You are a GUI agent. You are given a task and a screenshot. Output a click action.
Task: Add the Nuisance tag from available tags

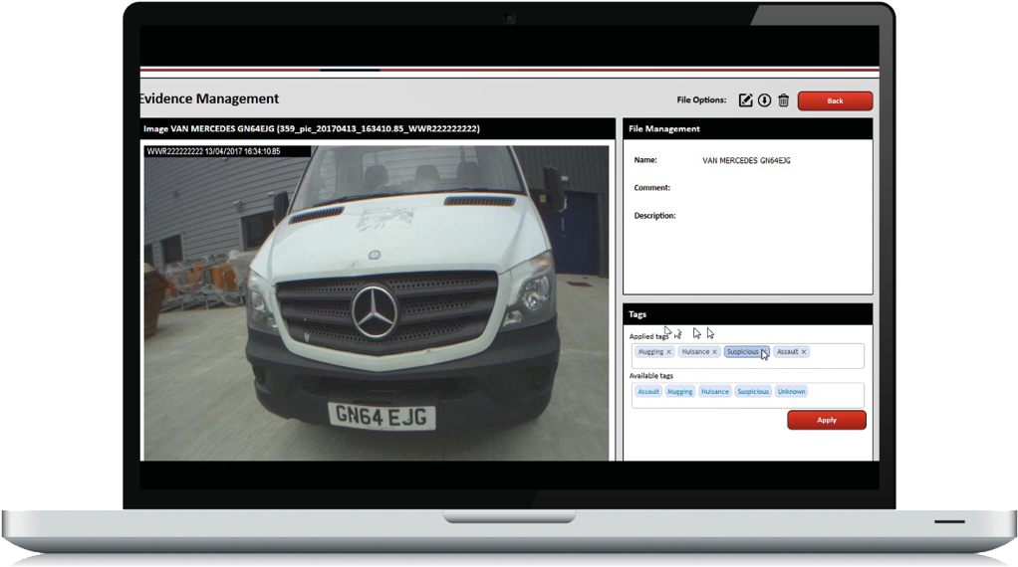(714, 392)
